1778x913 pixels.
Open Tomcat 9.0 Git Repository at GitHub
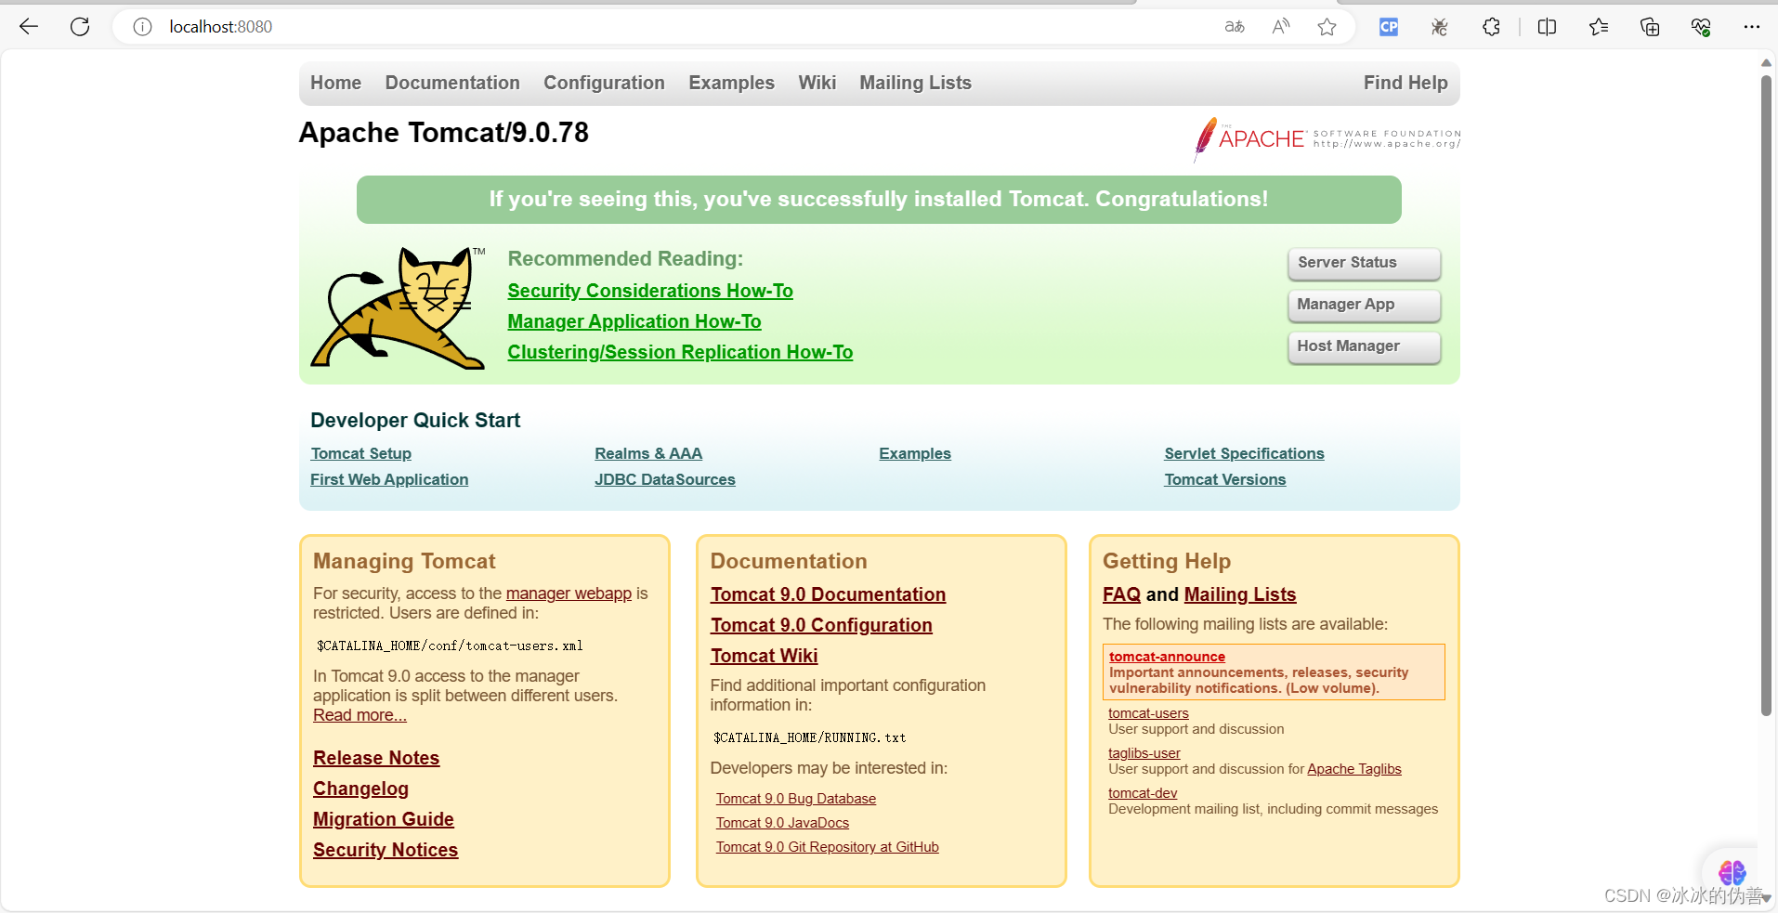click(x=828, y=847)
